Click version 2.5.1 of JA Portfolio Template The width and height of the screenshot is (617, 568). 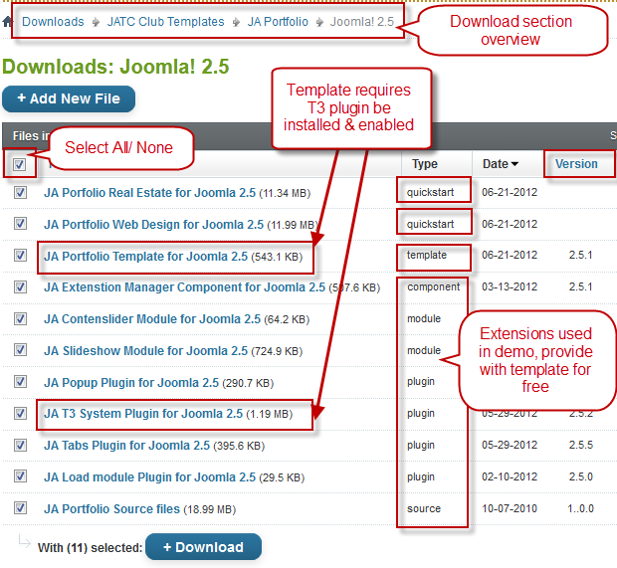pyautogui.click(x=581, y=255)
